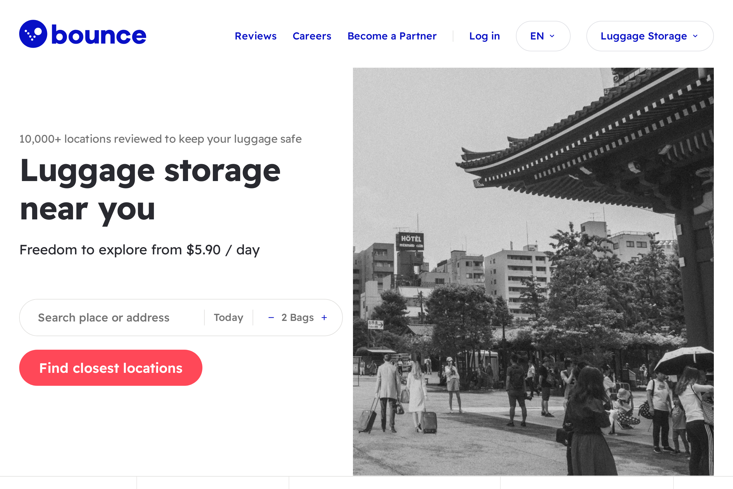
Task: Open Become a Partner link
Action: click(392, 36)
